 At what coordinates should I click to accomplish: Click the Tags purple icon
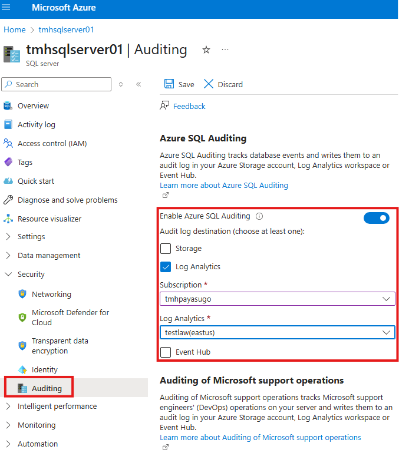tap(8, 162)
